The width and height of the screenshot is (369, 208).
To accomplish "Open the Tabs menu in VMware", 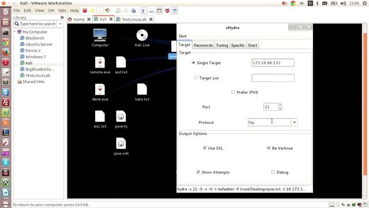I will (x=62, y=10).
